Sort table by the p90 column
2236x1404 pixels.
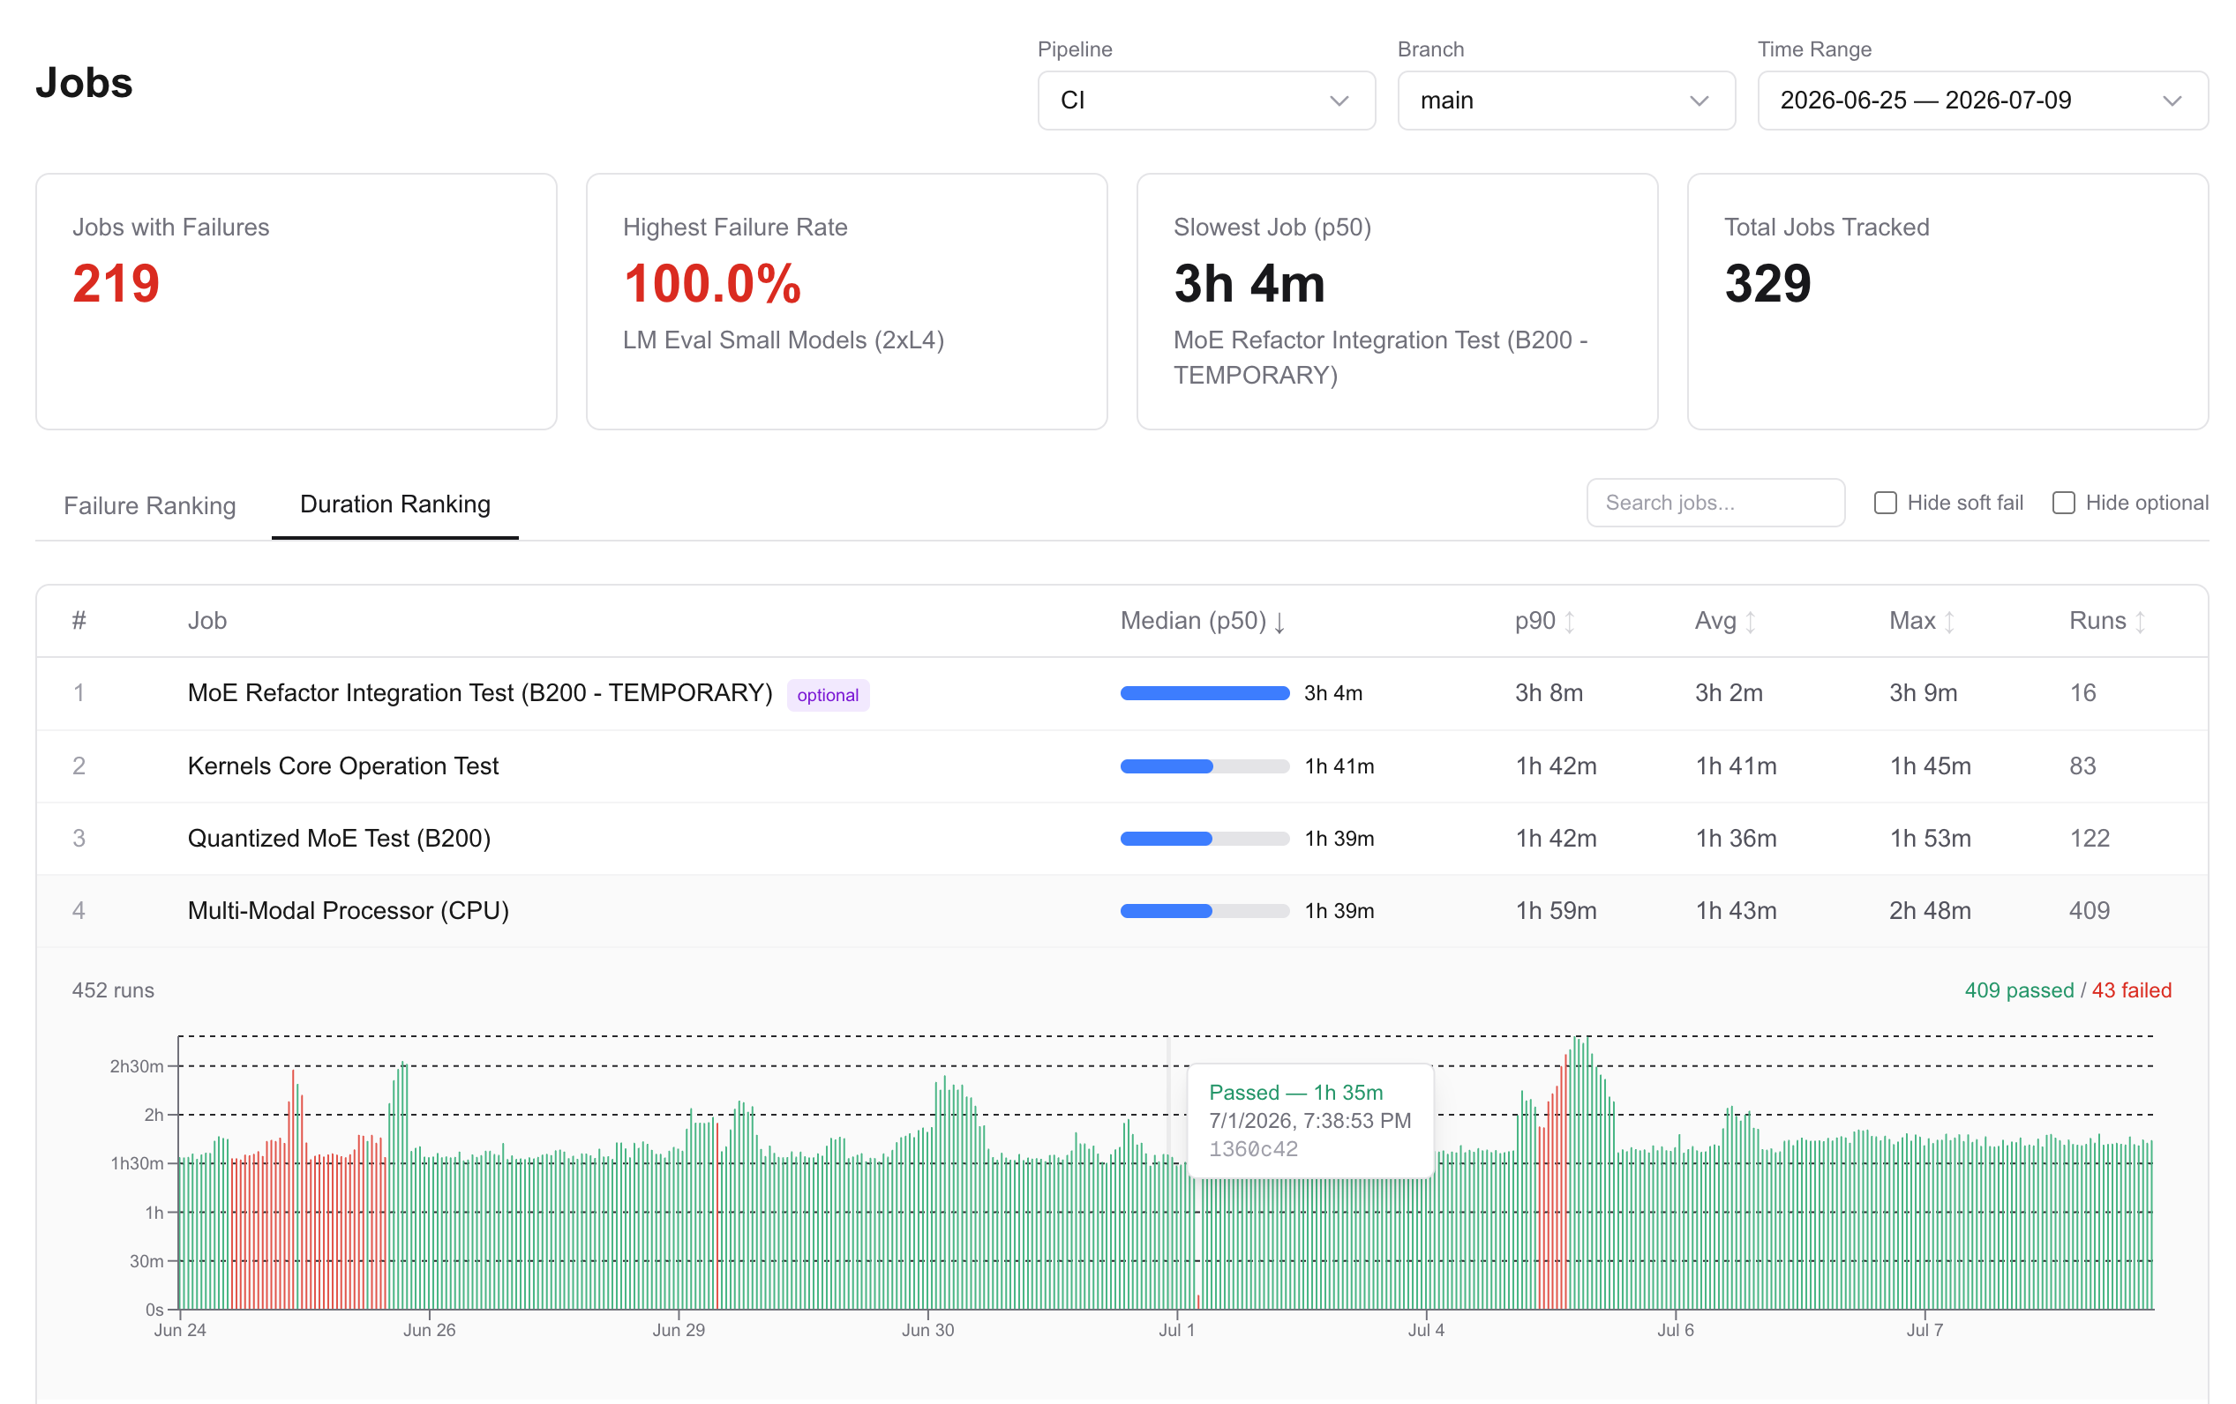(x=1544, y=621)
